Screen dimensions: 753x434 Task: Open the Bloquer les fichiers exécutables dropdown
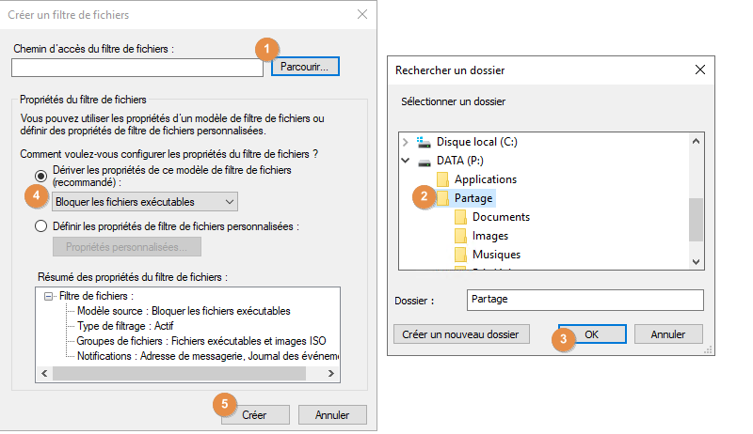(x=144, y=201)
